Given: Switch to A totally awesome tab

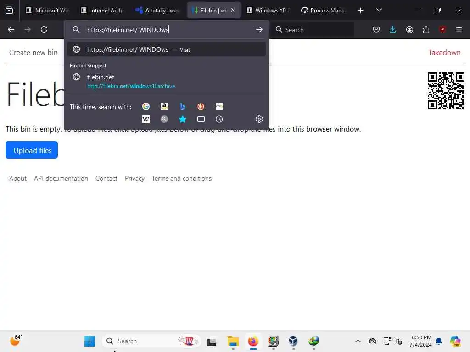Looking at the screenshot, I should (157, 11).
